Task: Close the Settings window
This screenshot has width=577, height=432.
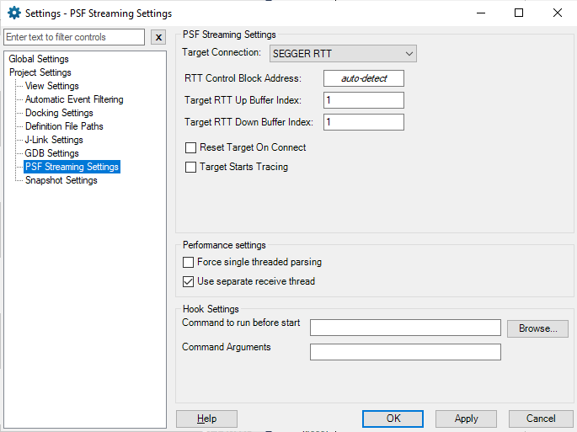Action: click(557, 13)
